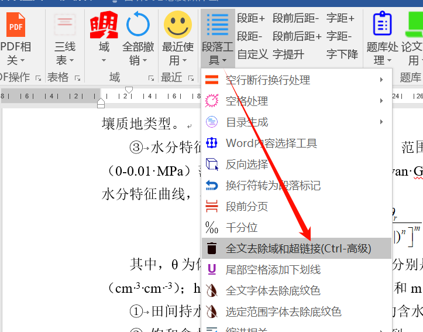
Task: Select the 目录生成 menu entry
Action: point(296,122)
